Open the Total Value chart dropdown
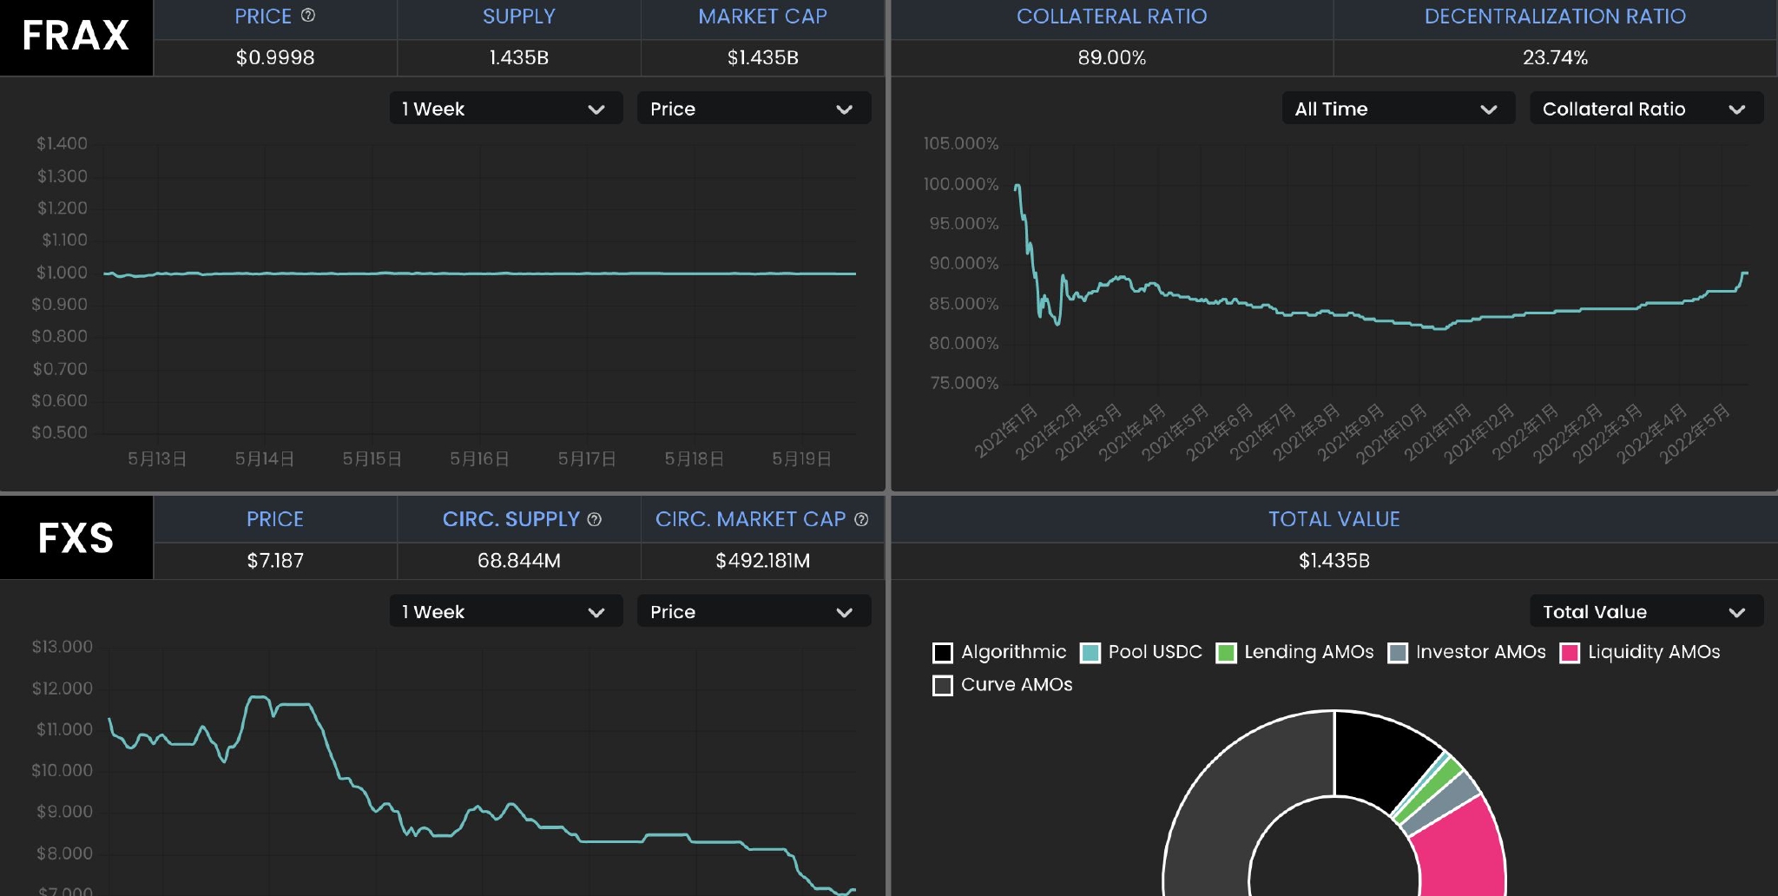 [1646, 612]
